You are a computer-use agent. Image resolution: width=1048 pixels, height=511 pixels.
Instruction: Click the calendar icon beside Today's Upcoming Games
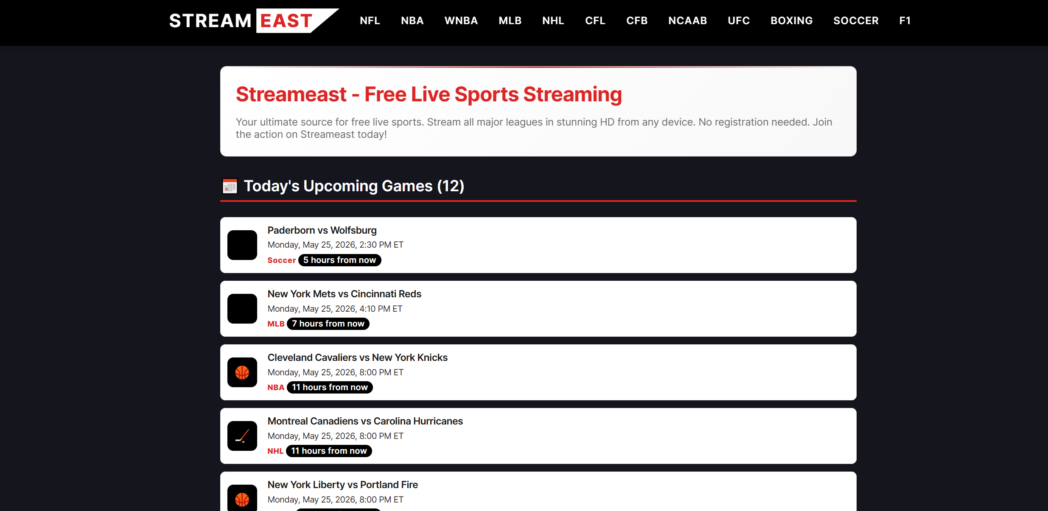click(230, 186)
